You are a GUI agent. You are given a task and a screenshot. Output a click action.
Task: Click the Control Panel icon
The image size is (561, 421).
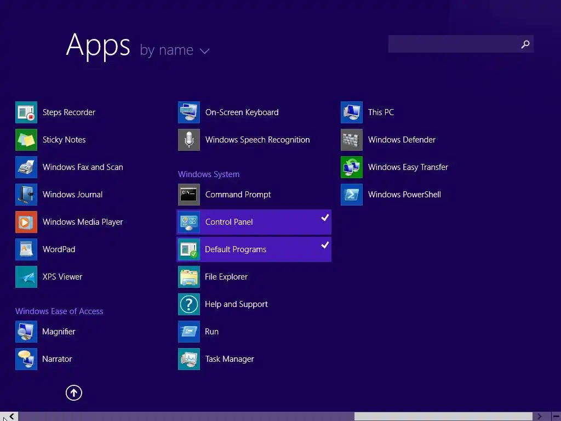[189, 222]
